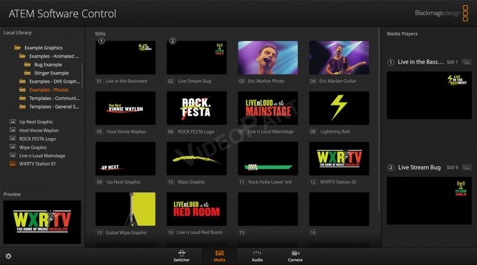This screenshot has width=477, height=265.
Task: Select Live n Loud Mainstage in file list
Action: click(x=42, y=155)
